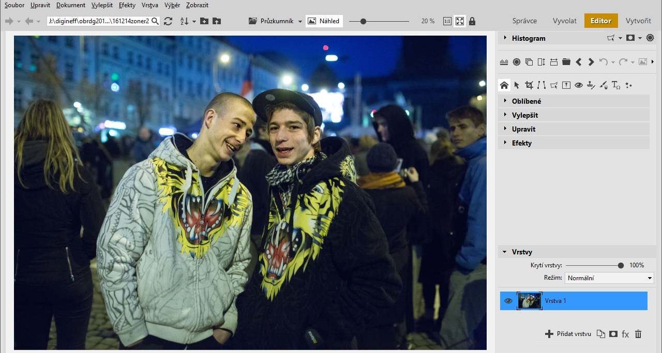Open the undo history dropdown arrow

pos(613,62)
